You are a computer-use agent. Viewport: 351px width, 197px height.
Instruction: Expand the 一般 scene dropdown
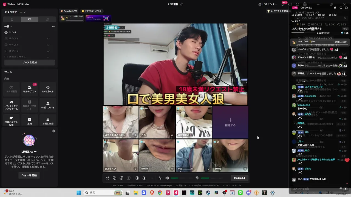8,27
